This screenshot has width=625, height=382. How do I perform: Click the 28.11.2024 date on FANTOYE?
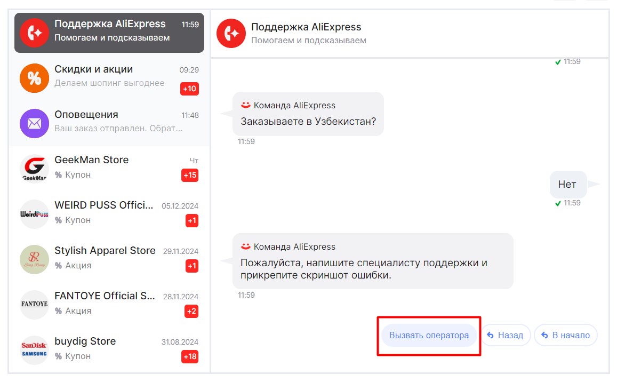pyautogui.click(x=181, y=297)
